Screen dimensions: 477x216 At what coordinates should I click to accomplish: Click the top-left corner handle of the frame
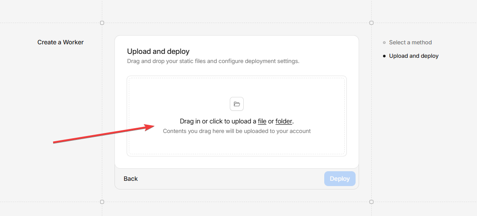click(x=102, y=23)
